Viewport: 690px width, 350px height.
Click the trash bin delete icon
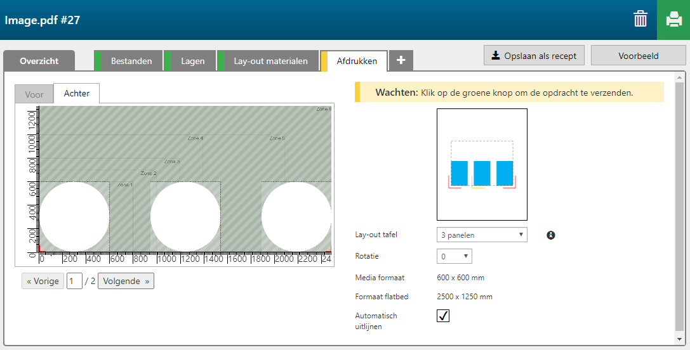coord(640,20)
